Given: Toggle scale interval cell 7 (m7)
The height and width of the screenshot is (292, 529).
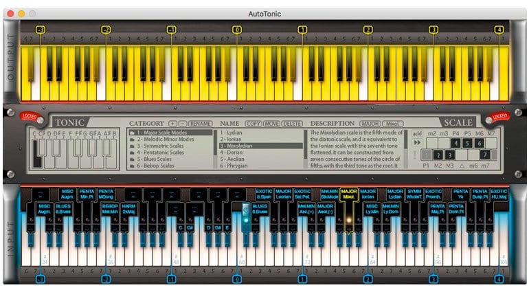Looking at the screenshot, I should pyautogui.click(x=485, y=155).
